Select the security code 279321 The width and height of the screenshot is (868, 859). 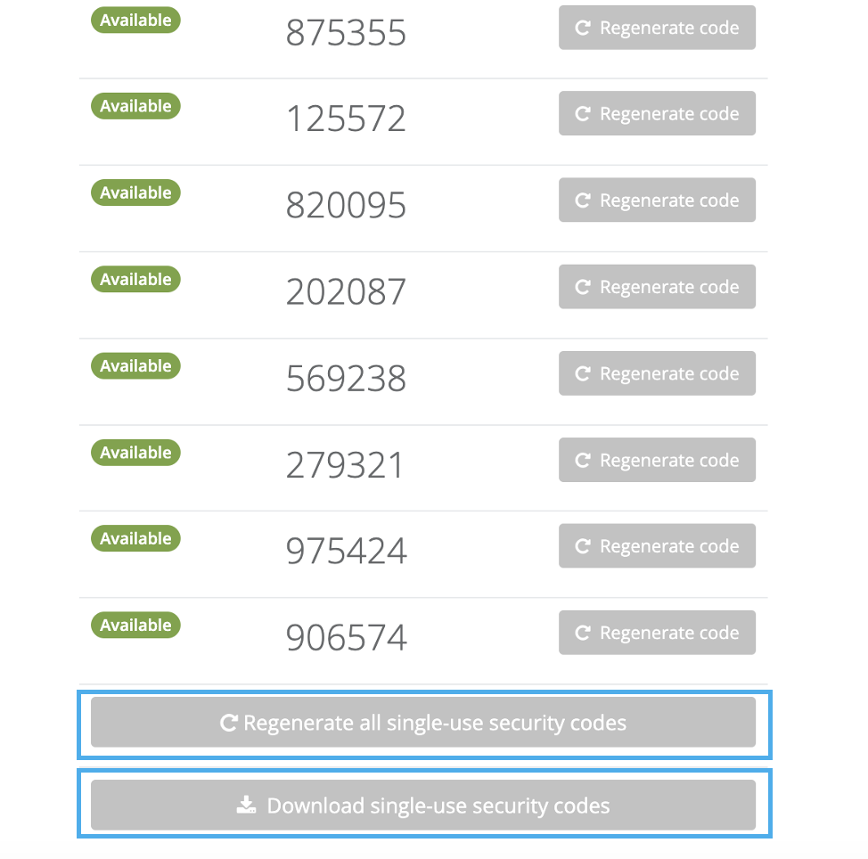345,465
